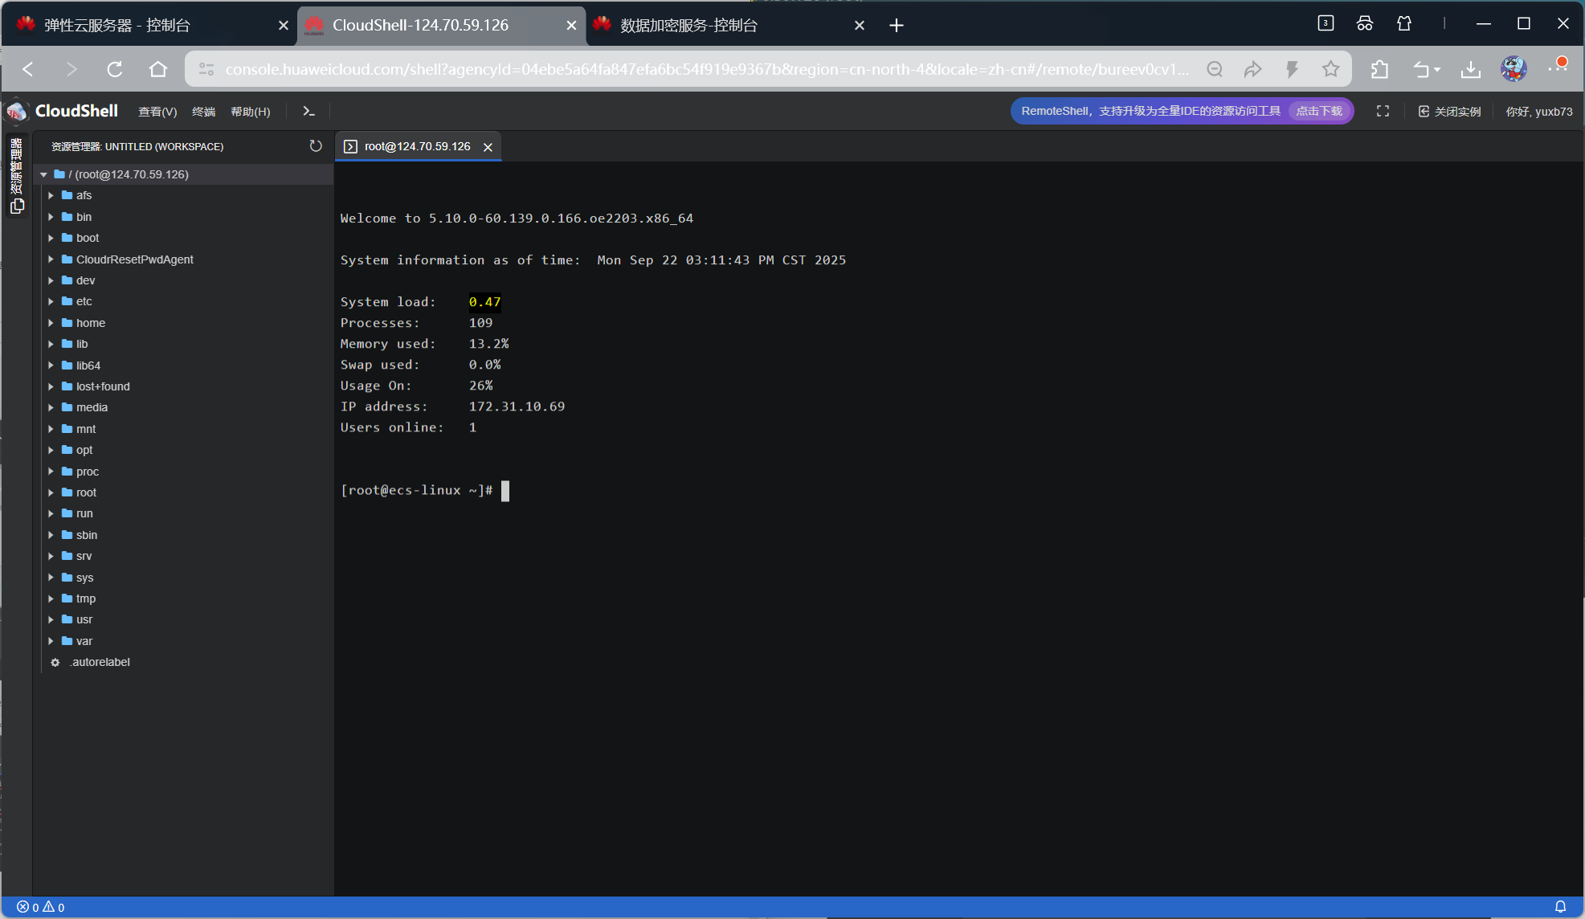Select the .autorelabel file
This screenshot has width=1585, height=919.
(x=100, y=662)
